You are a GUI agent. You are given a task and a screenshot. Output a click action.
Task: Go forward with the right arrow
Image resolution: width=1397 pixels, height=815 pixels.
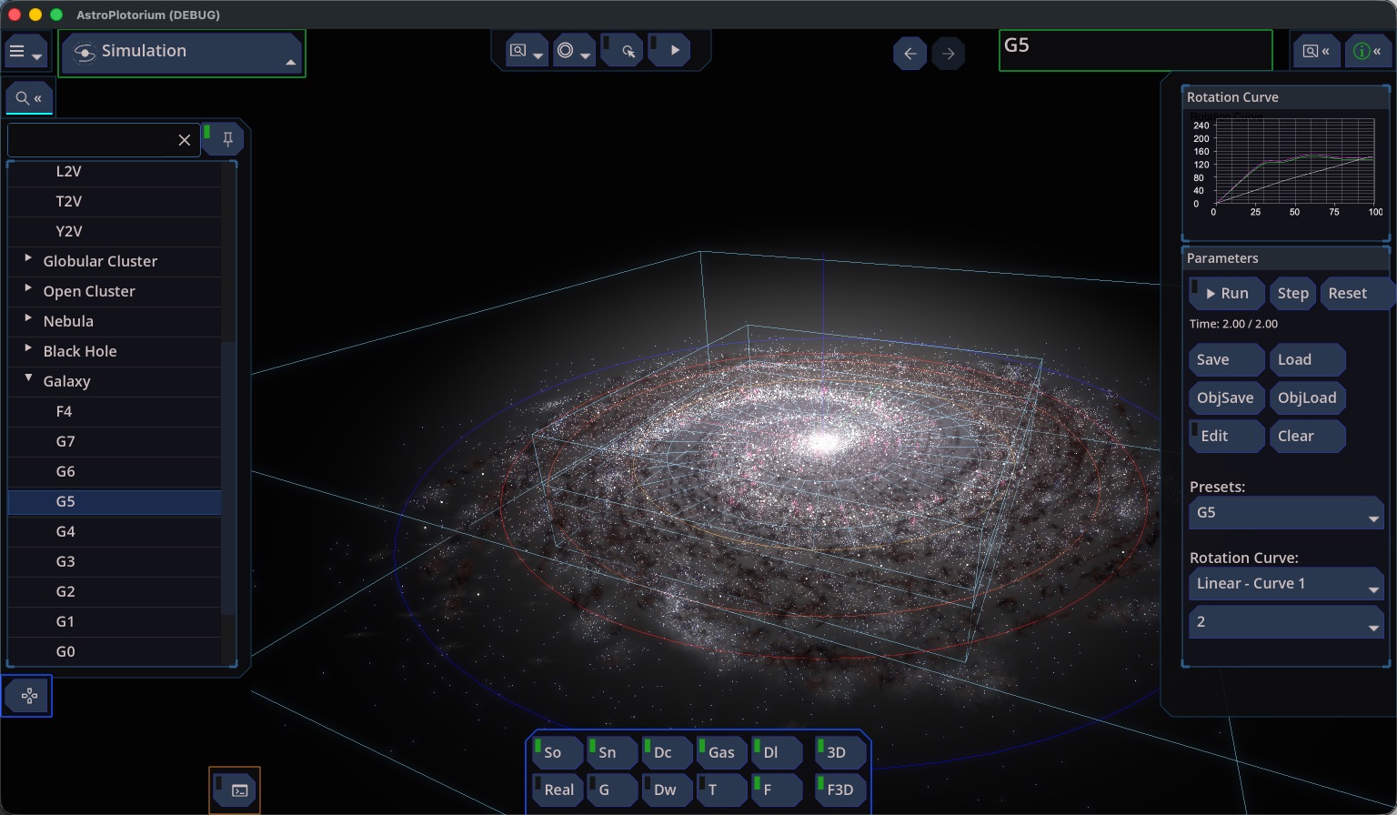pyautogui.click(x=949, y=54)
